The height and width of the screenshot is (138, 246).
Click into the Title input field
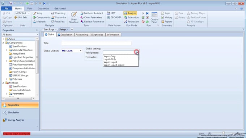(x=96, y=43)
